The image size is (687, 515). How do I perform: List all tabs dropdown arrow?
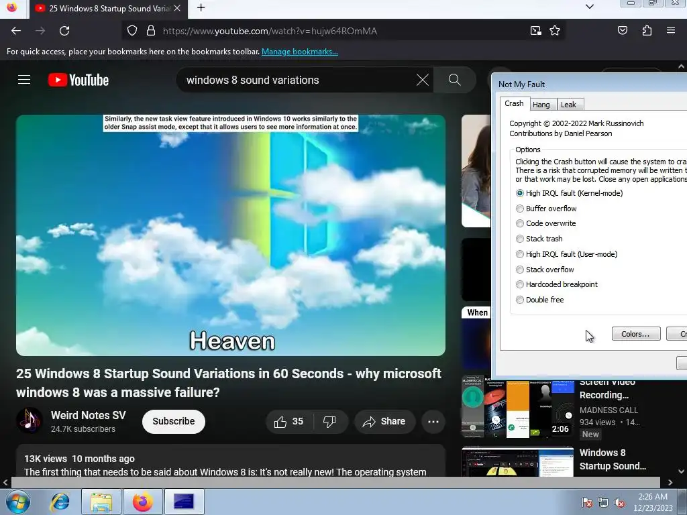click(590, 7)
